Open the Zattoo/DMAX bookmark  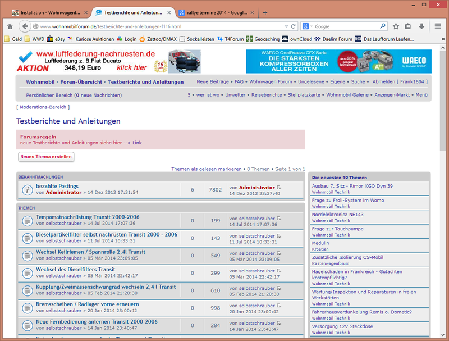coord(158,39)
